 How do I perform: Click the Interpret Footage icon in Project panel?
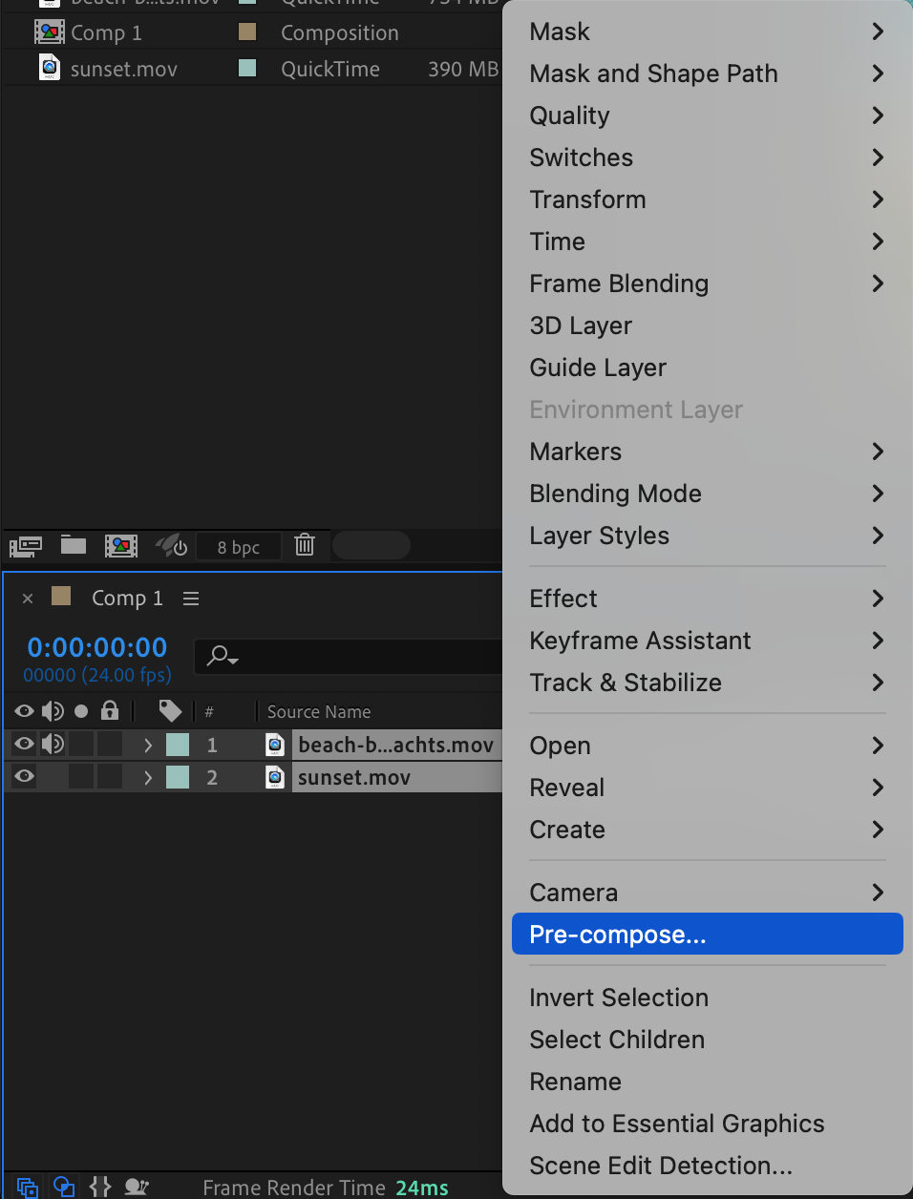coord(26,546)
